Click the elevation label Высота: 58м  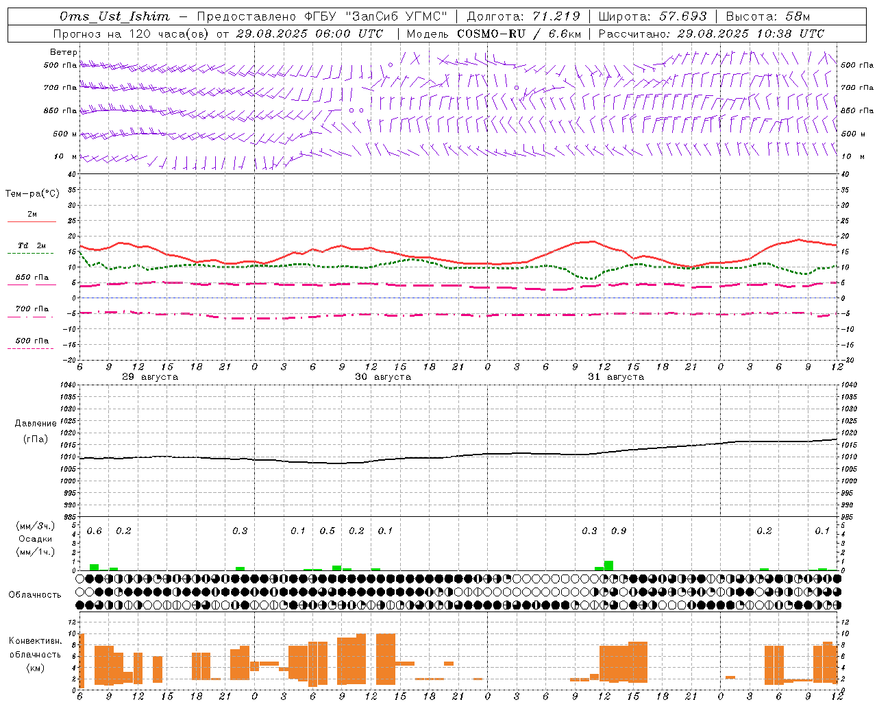coord(768,16)
